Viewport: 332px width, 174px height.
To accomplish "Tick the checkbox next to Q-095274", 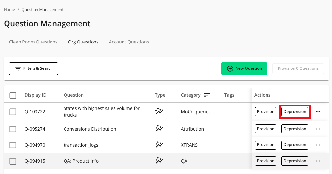I will (x=13, y=129).
